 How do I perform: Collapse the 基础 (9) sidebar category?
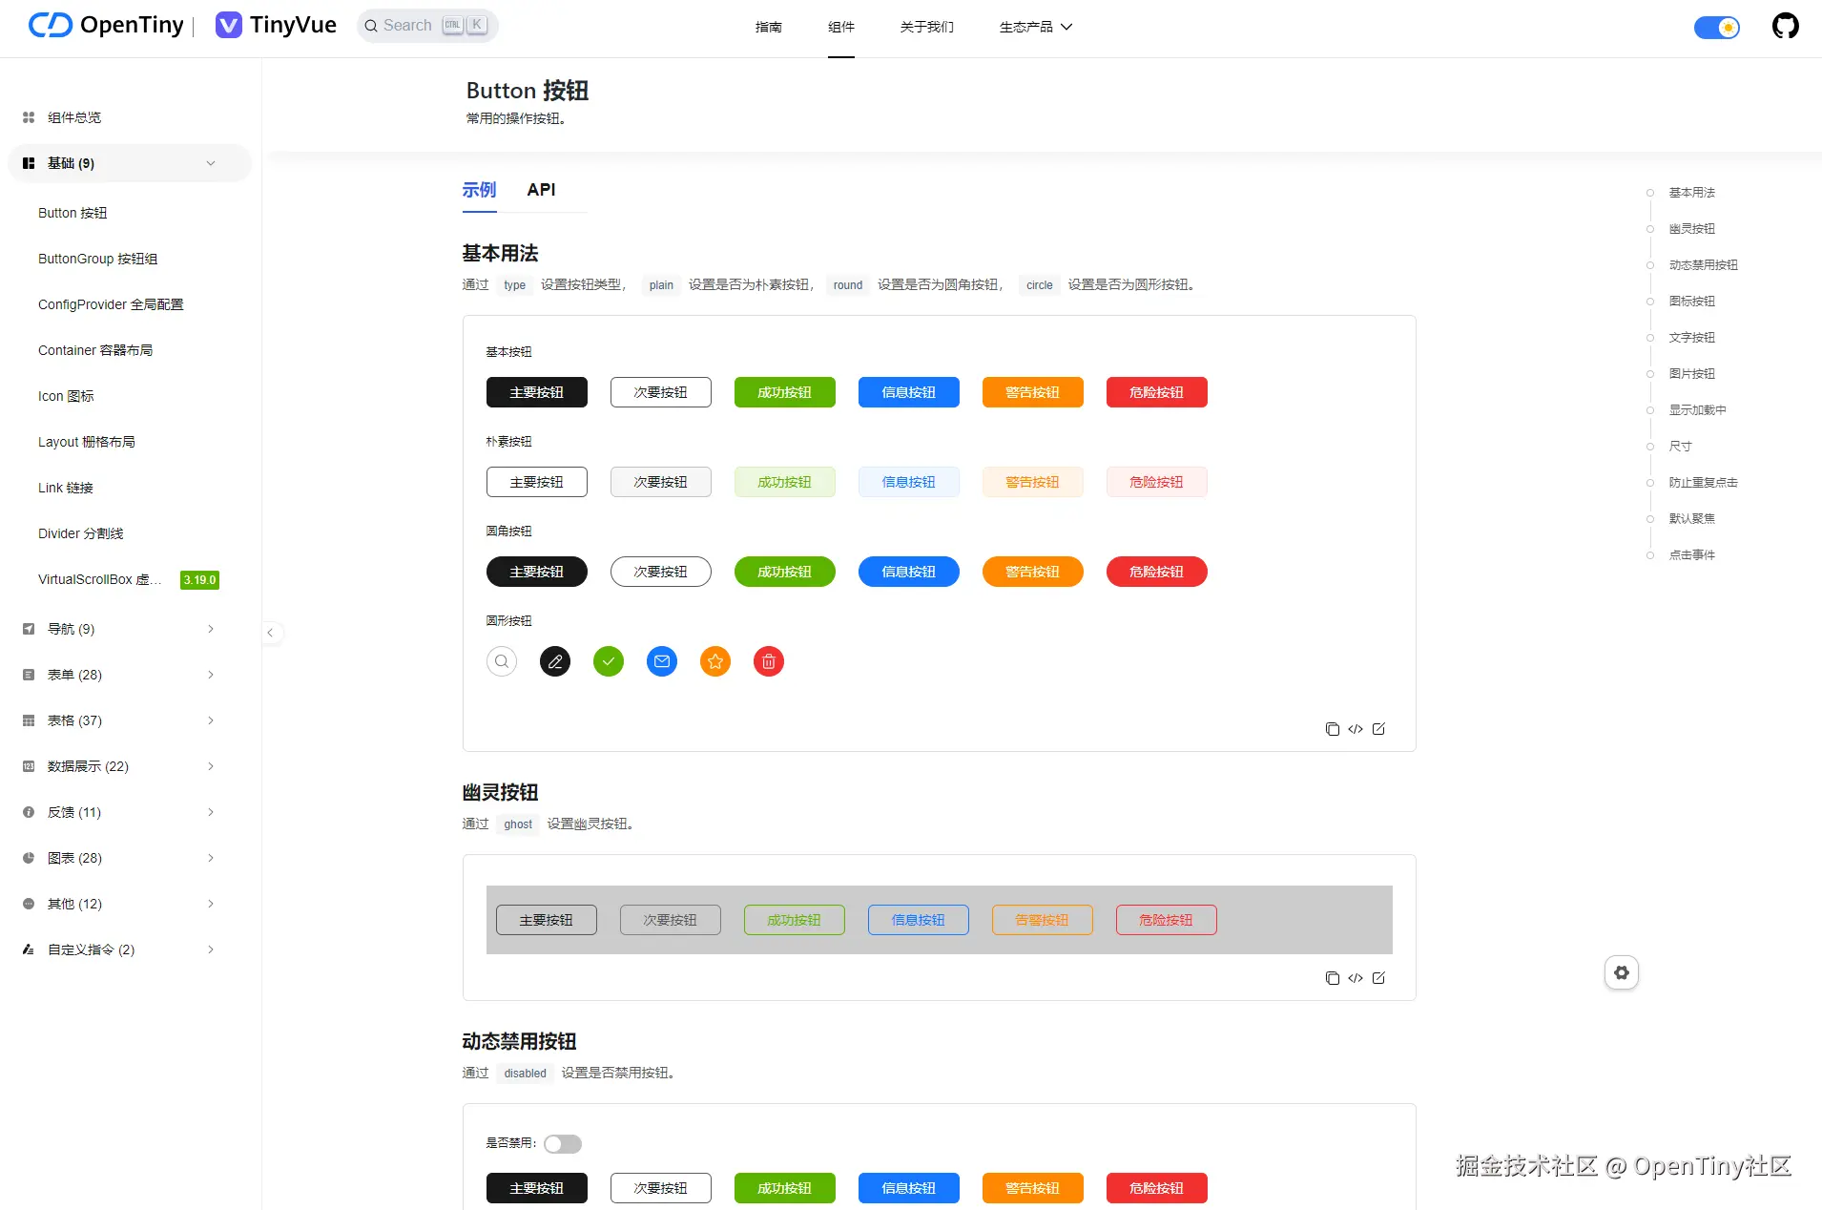tap(130, 163)
